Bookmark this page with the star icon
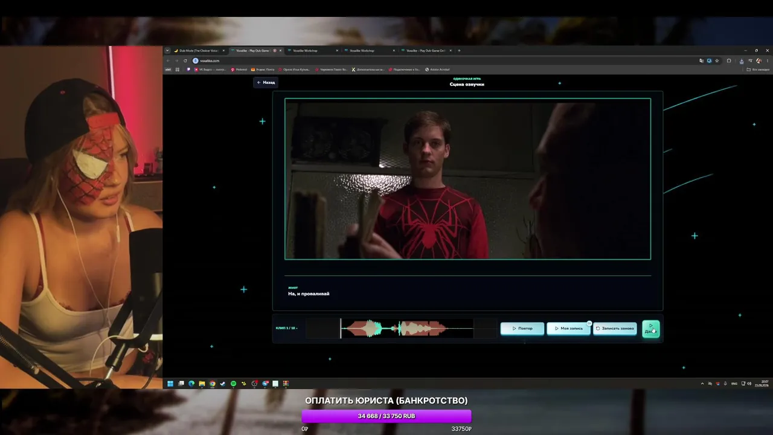 click(x=717, y=60)
